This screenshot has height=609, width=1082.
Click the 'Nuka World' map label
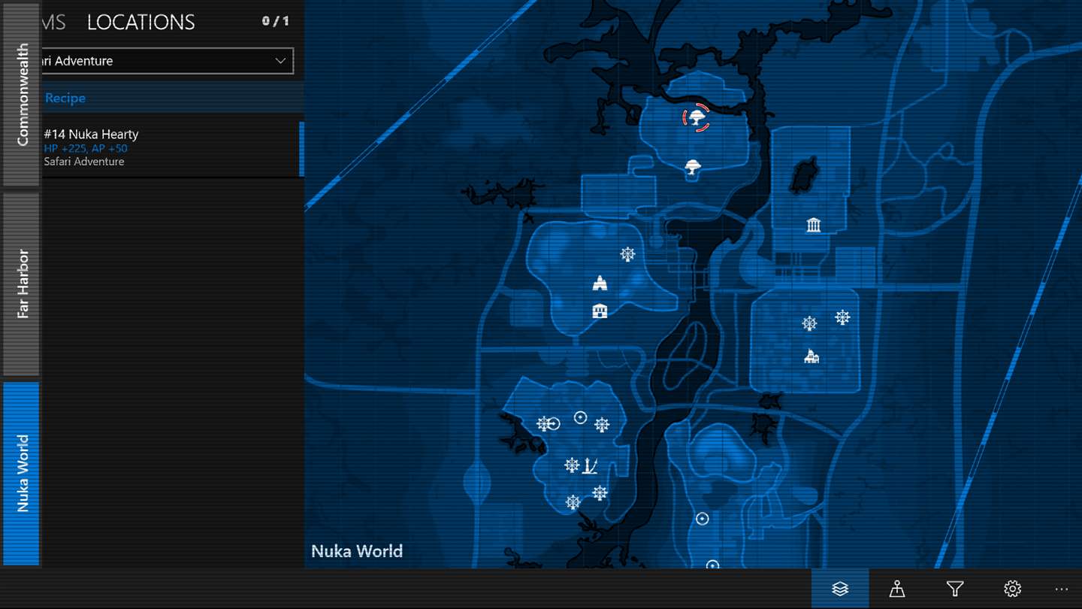point(357,551)
